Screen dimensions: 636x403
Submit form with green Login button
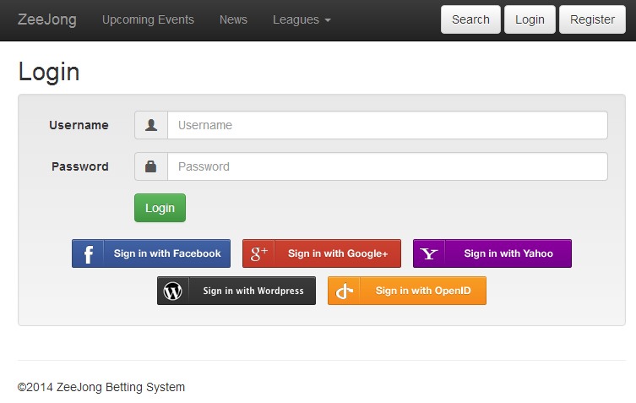160,208
